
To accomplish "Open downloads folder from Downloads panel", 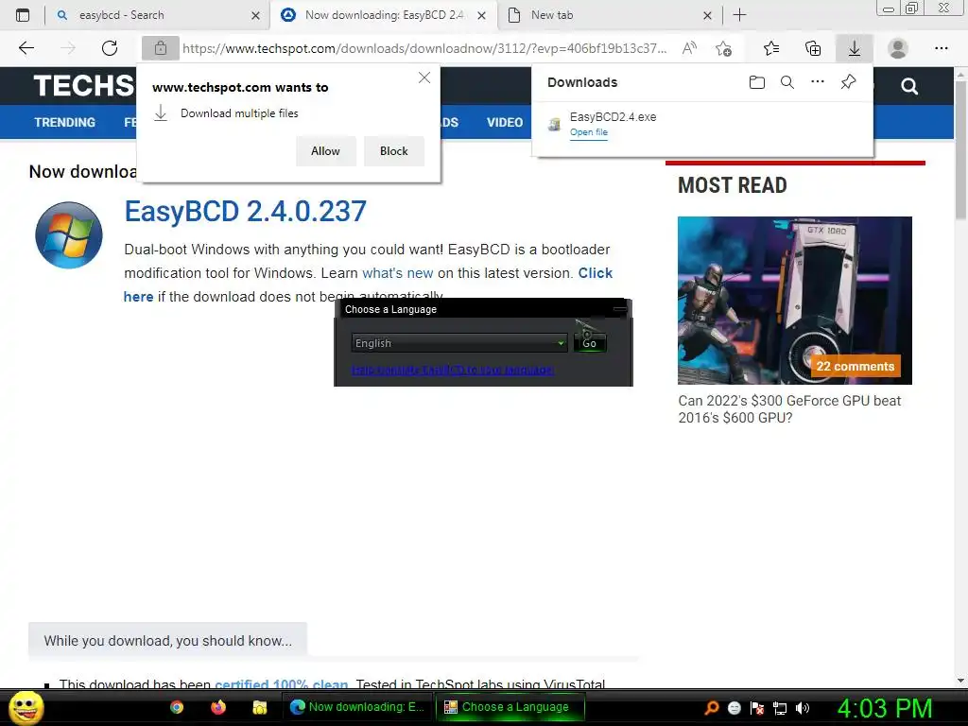I will click(x=757, y=82).
